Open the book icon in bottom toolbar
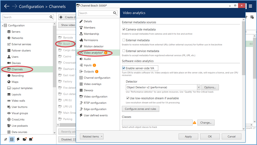 (31, 139)
